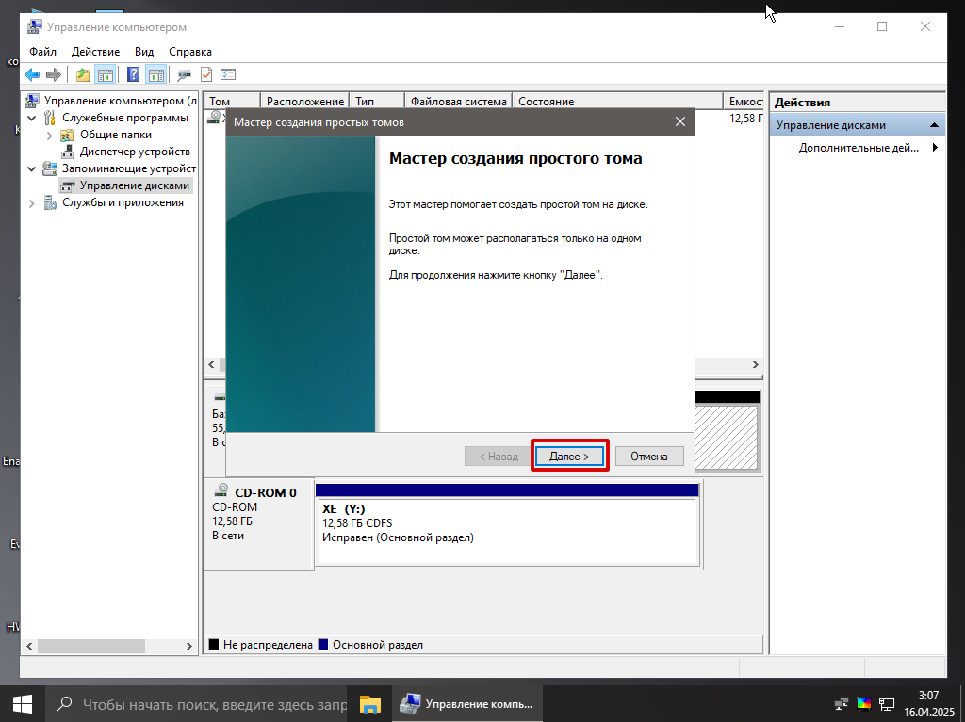Toggle the Action pane toolbar icon
Screen dimensions: 965x722
(x=156, y=75)
